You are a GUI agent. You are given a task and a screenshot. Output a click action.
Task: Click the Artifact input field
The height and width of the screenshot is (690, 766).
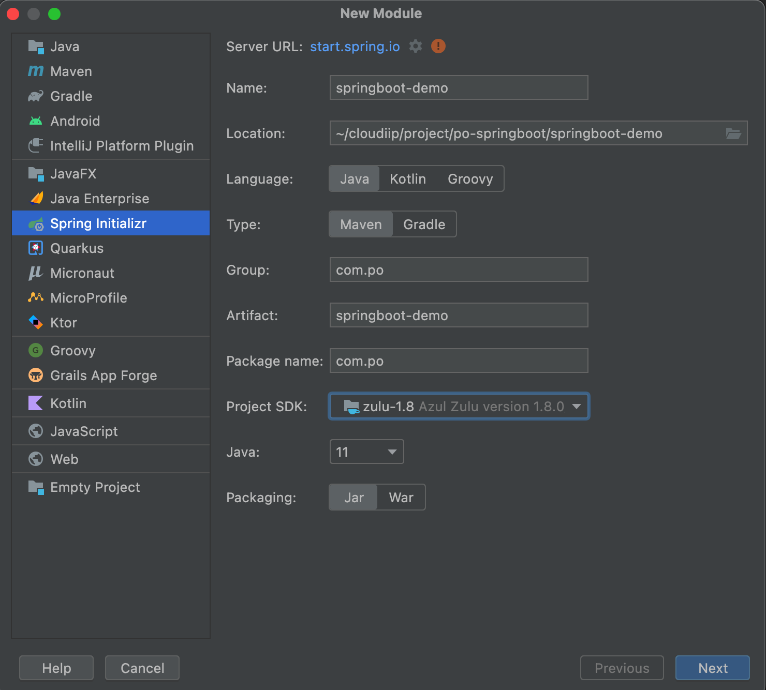(x=459, y=316)
